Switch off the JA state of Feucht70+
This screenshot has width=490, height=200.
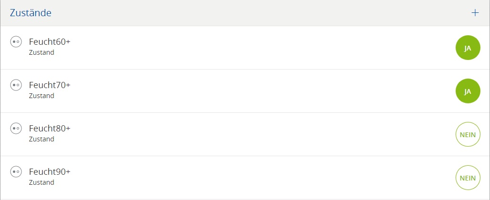468,91
